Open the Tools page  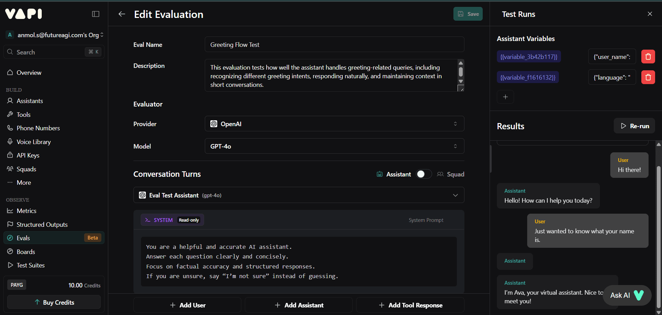[54, 114]
